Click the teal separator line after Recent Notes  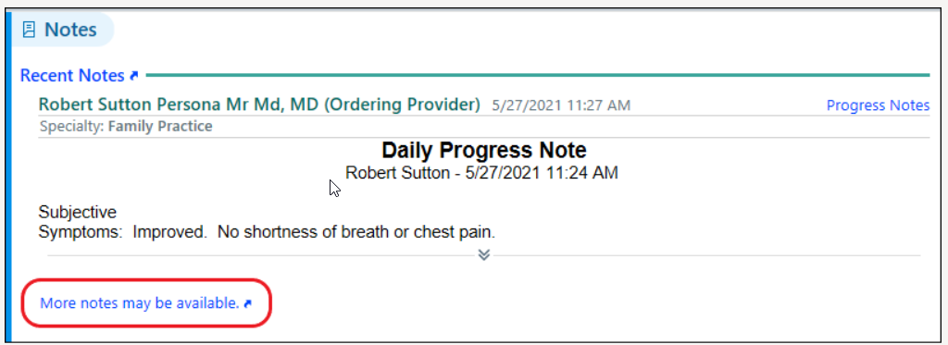pyautogui.click(x=538, y=76)
